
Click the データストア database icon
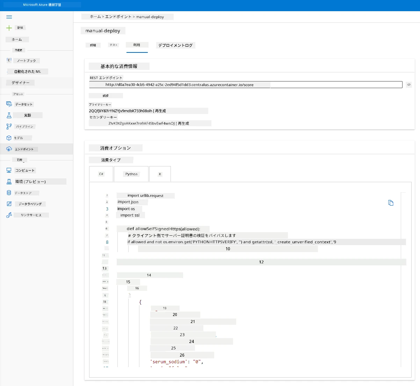(x=9, y=193)
